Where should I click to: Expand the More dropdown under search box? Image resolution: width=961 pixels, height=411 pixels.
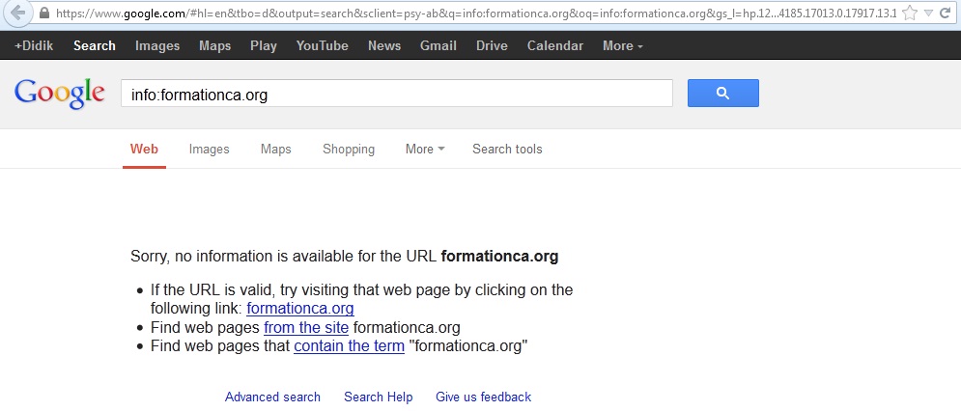coord(425,150)
